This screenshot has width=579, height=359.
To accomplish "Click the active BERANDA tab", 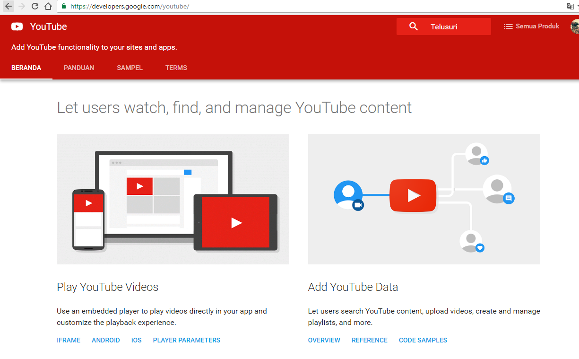I will click(x=26, y=68).
